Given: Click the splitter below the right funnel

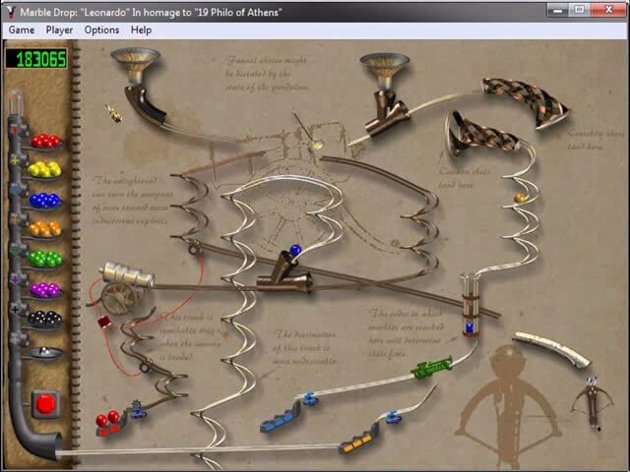Looking at the screenshot, I should [387, 113].
